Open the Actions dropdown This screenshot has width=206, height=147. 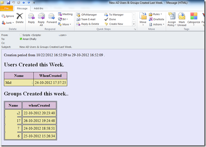[157, 24]
